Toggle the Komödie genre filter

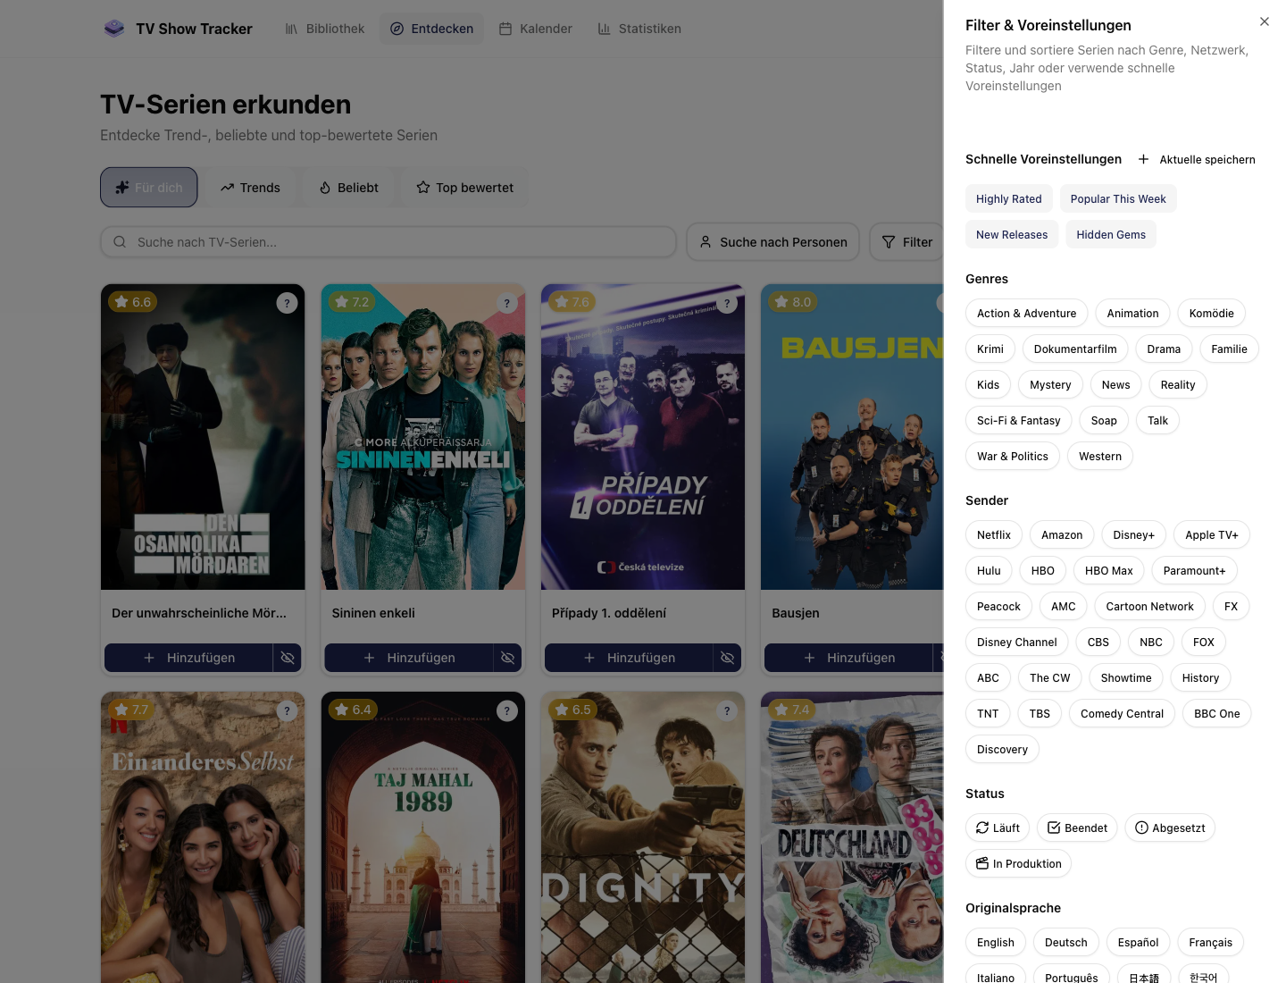(1211, 313)
